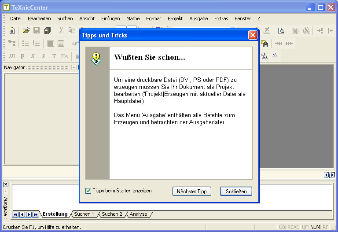The width and height of the screenshot is (338, 232).
Task: Click the Save All stacked disks icon
Action: [x=47, y=31]
